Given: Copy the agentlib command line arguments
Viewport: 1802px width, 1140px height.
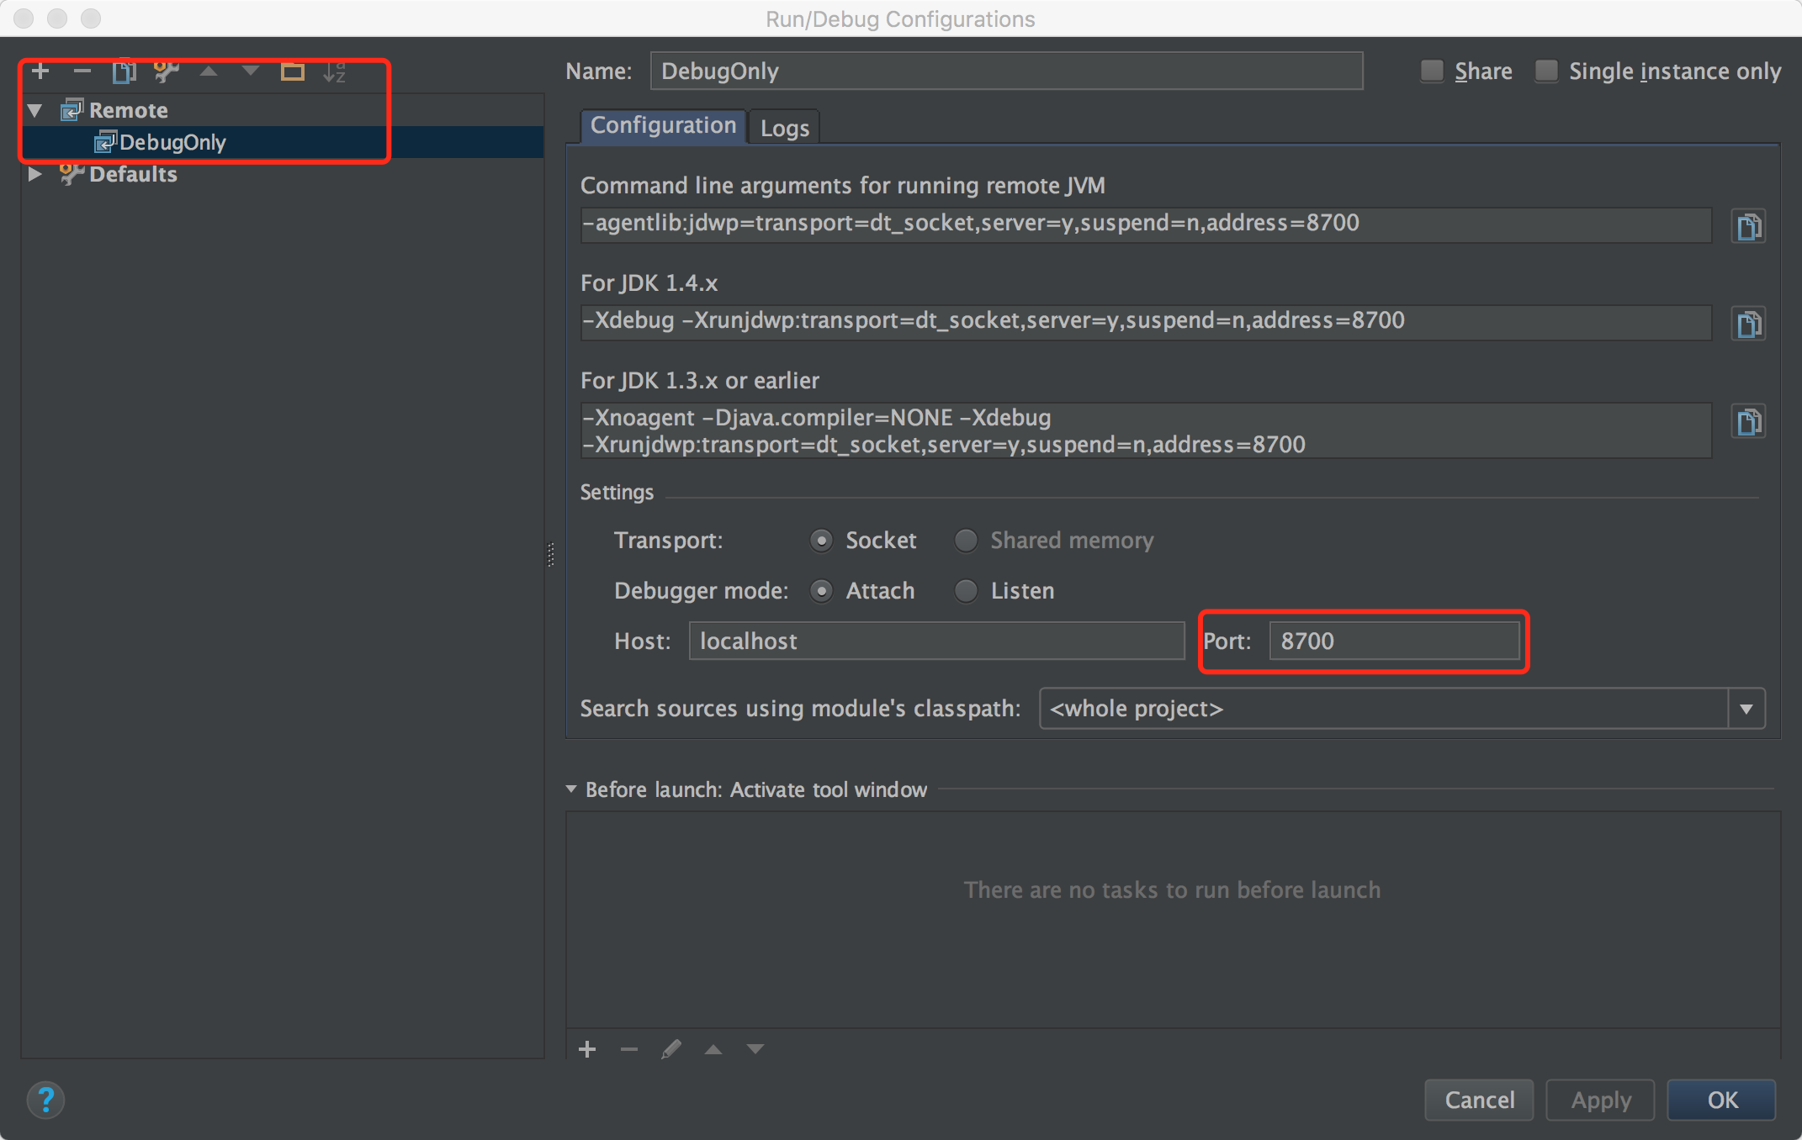Looking at the screenshot, I should tap(1748, 226).
